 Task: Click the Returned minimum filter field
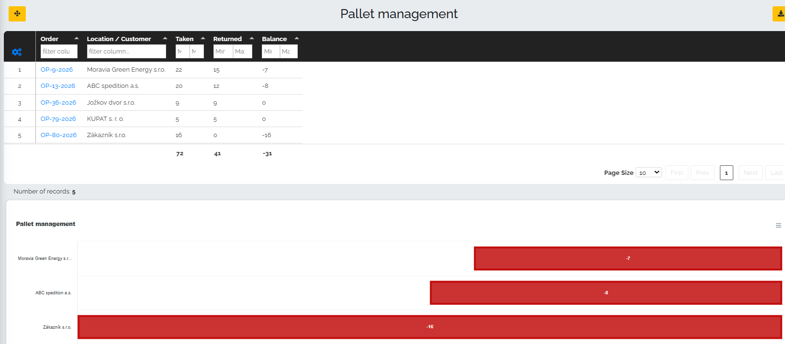223,51
